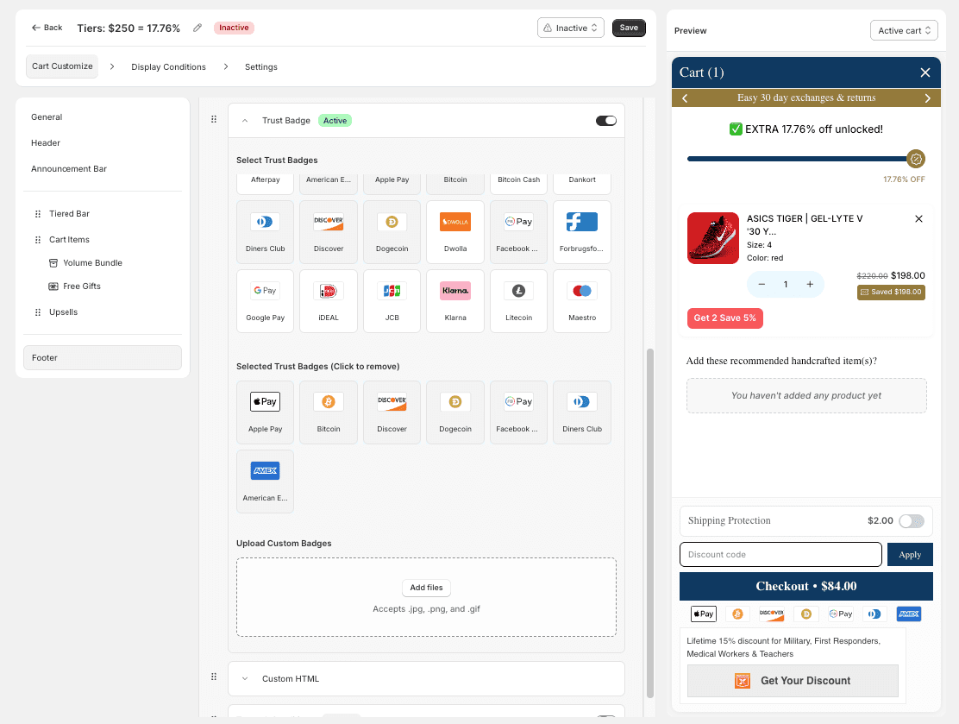Add the Diners Club badge from the list

tap(265, 232)
